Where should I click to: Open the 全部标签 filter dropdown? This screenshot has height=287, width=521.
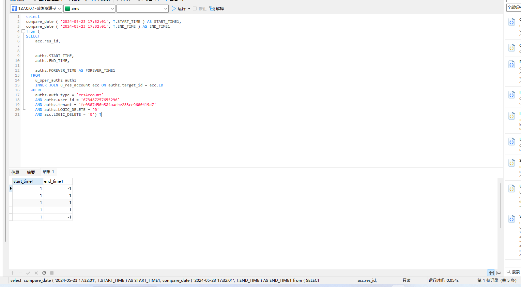click(513, 7)
